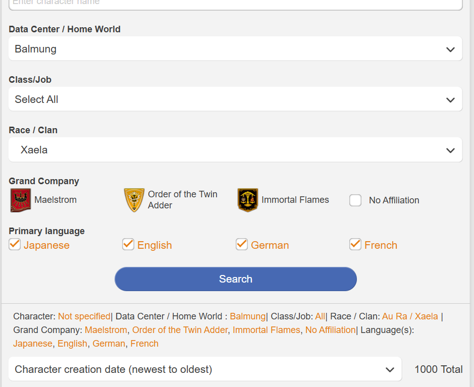Click 'Immortal Flames' in the summary line
Screen dimensions: 474x387
pos(267,330)
